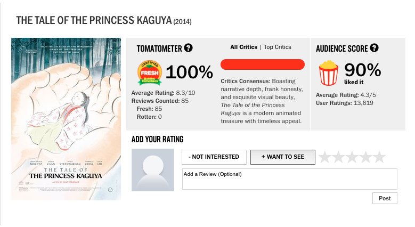
Task: Click the default user avatar image
Action: pyautogui.click(x=153, y=169)
